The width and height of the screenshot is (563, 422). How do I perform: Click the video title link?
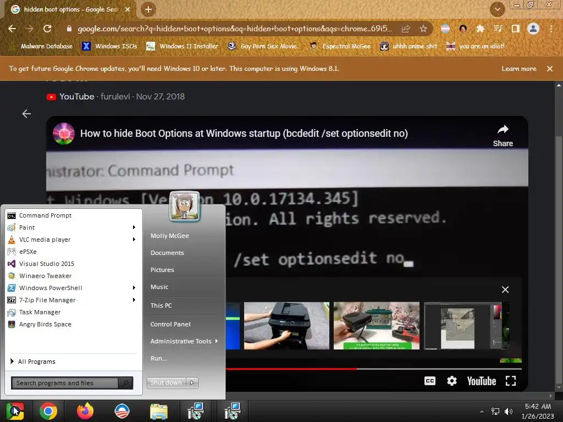coord(244,134)
